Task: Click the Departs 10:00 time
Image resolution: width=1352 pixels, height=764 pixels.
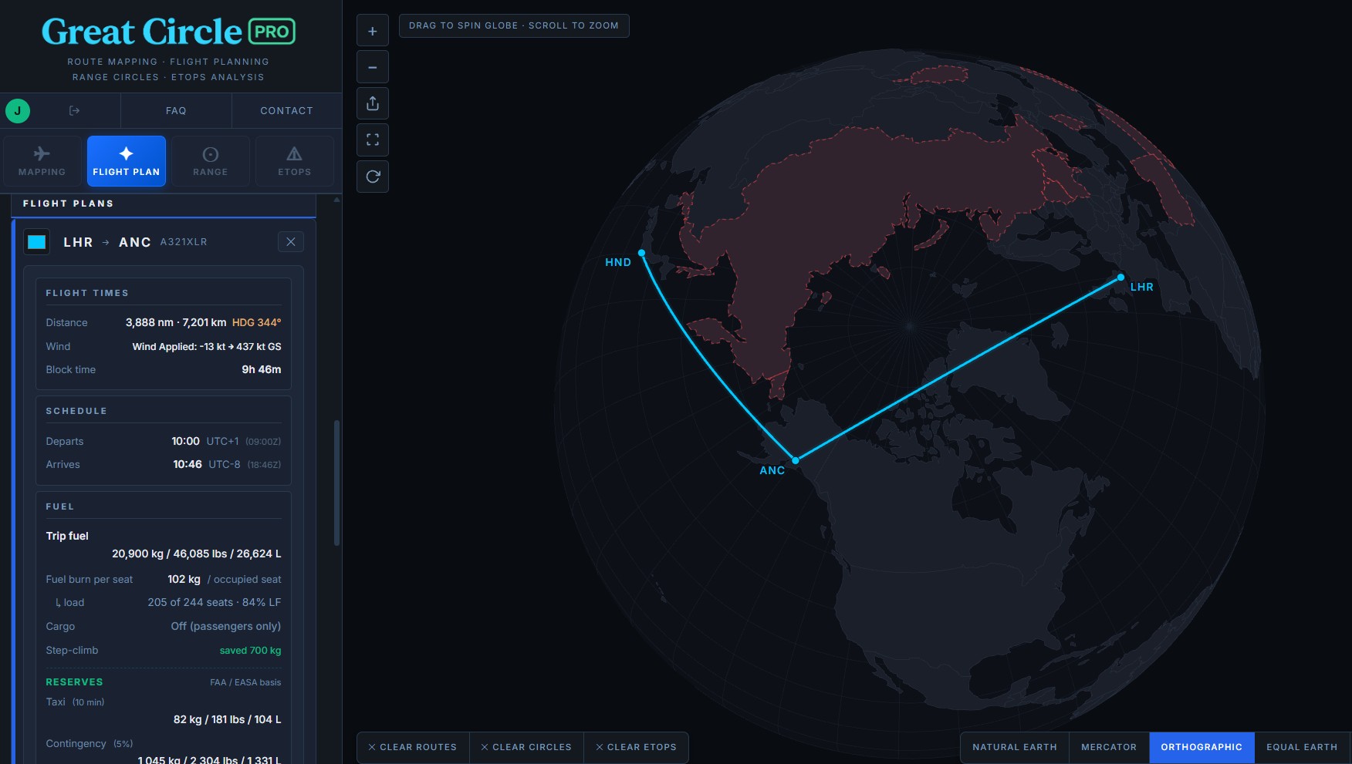Action: coord(185,442)
